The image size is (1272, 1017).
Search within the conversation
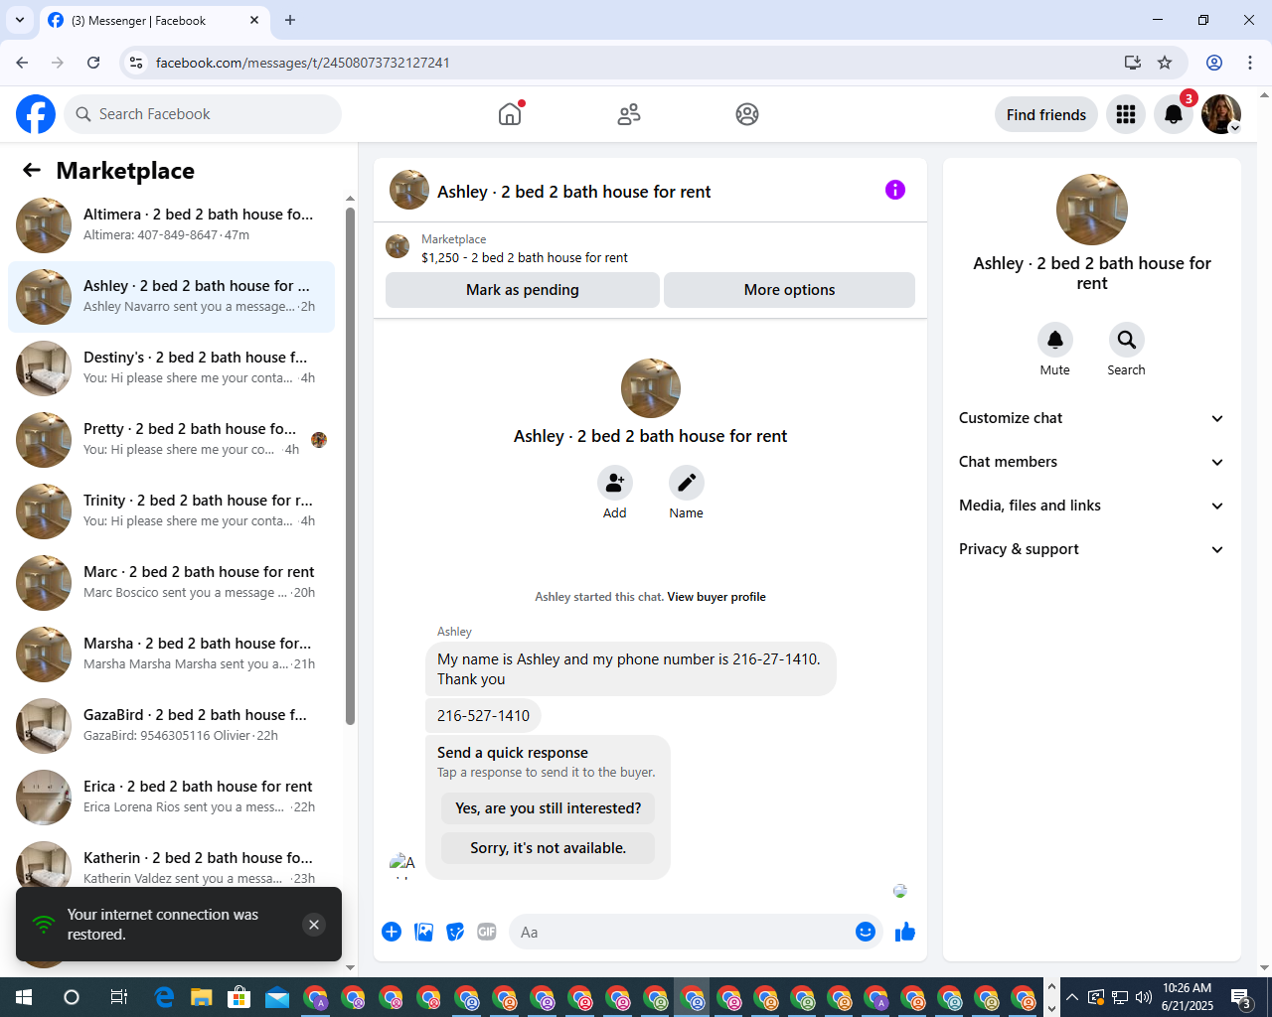click(x=1127, y=340)
